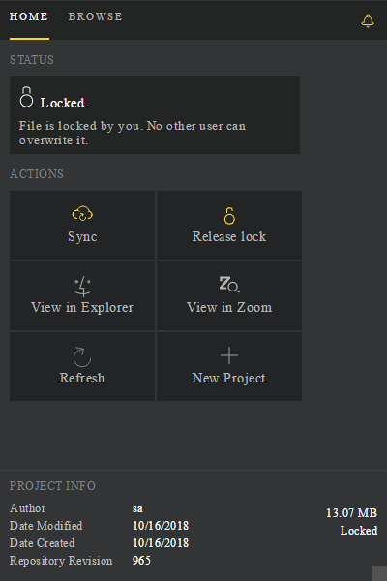Click the Locked status message card
This screenshot has height=581, width=387.
pos(155,115)
